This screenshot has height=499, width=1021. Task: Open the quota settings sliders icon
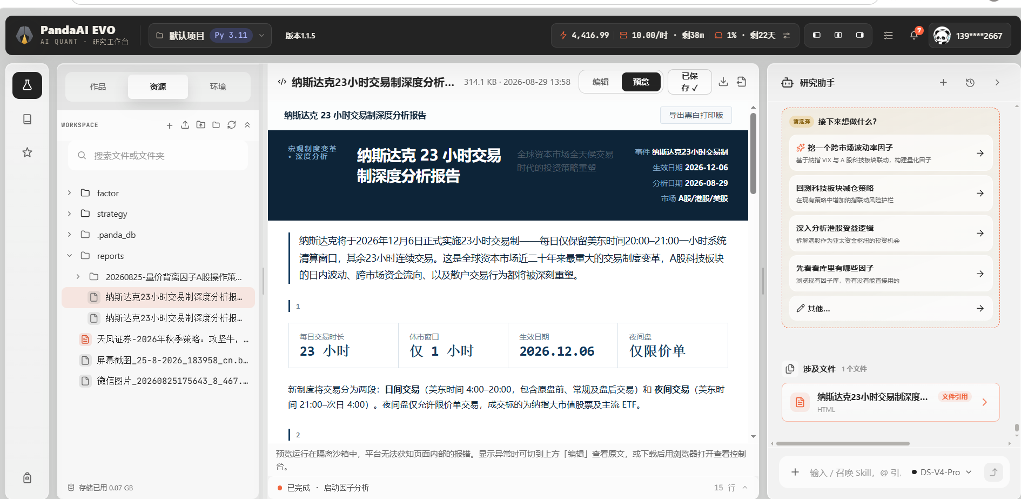click(x=787, y=35)
